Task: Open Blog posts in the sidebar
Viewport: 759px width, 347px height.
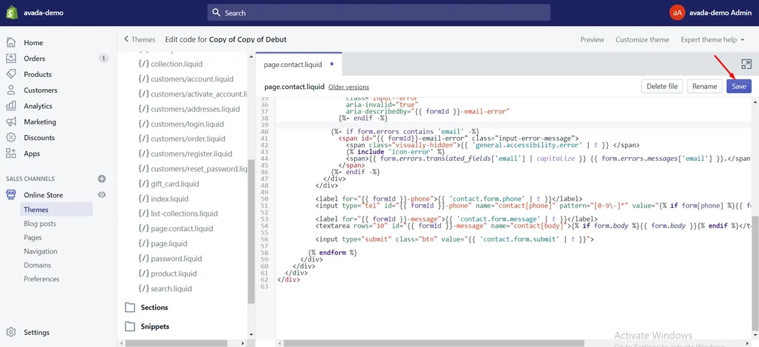Action: tap(40, 224)
